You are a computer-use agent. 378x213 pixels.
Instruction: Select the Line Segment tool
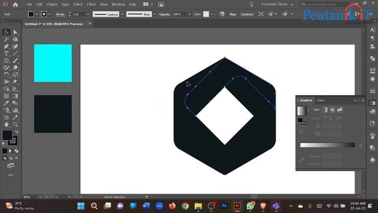click(x=15, y=53)
